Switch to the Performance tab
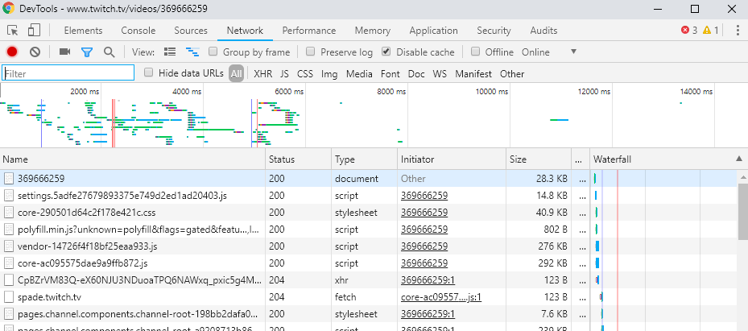The image size is (748, 331). (308, 31)
